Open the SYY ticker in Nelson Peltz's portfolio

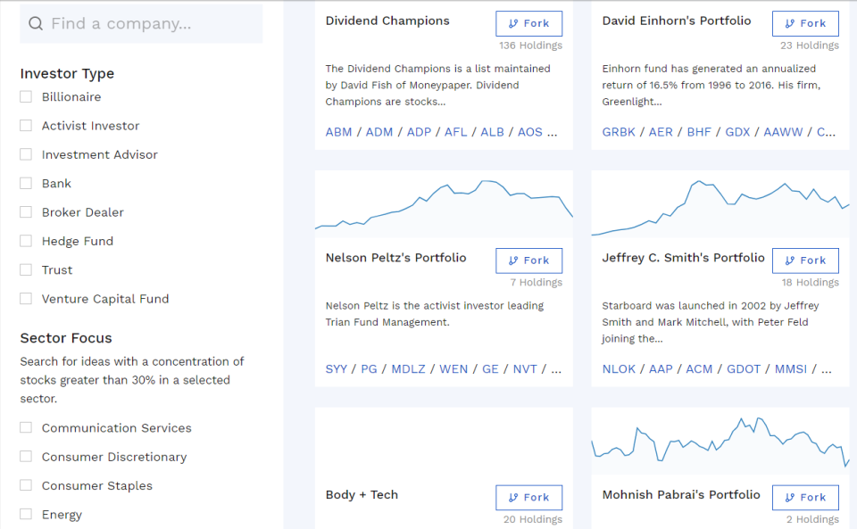337,368
